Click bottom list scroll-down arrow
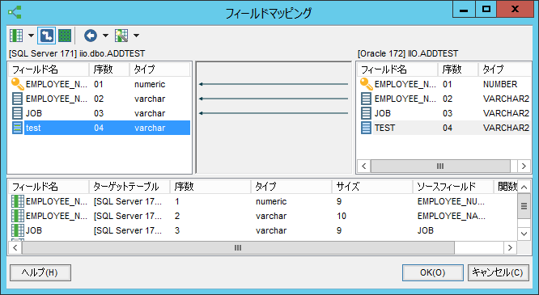This screenshot has height=295, width=539. coord(524,234)
